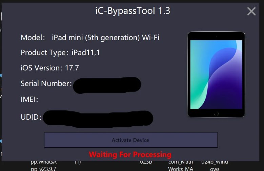Select the pp.WhatsApp v23.9.7 file behind window

(44, 166)
